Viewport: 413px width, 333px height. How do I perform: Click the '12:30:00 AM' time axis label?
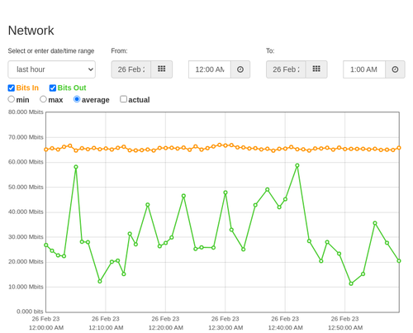[x=225, y=328]
